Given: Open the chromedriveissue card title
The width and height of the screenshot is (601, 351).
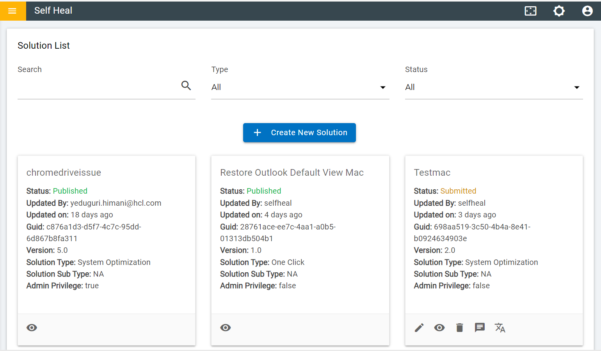Looking at the screenshot, I should (64, 173).
